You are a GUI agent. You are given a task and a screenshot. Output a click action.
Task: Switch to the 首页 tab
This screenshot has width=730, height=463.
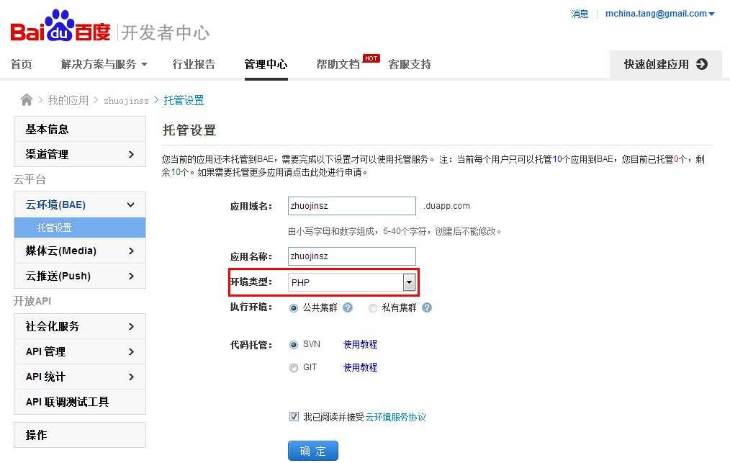pyautogui.click(x=22, y=63)
